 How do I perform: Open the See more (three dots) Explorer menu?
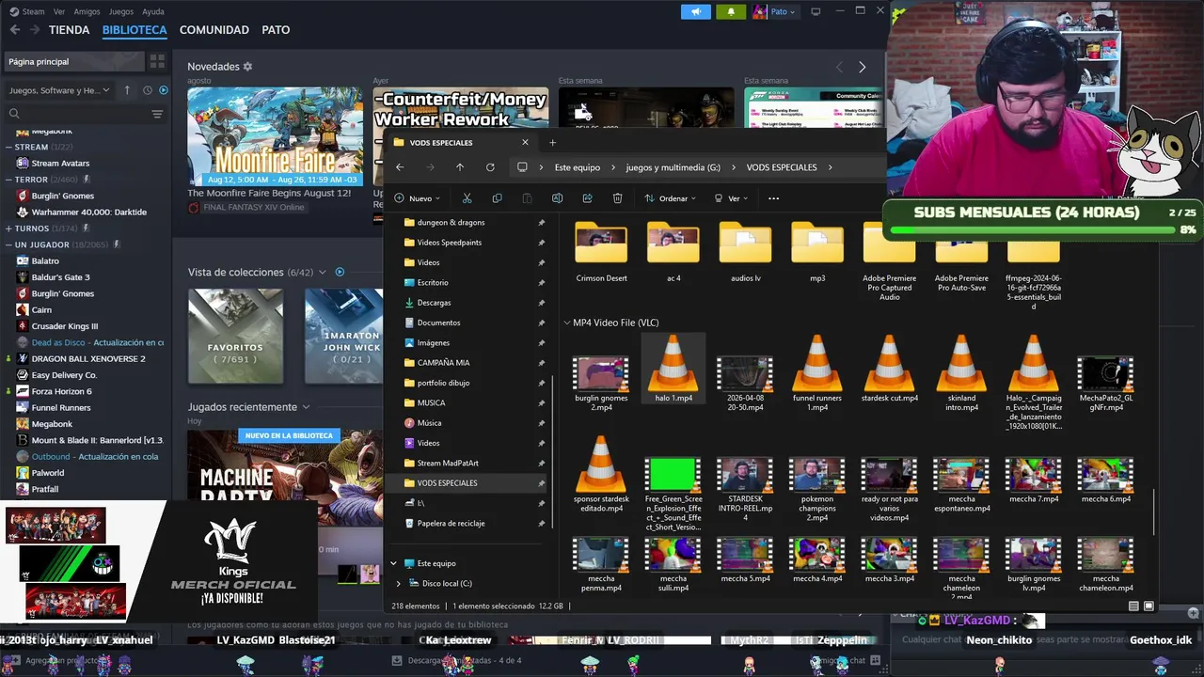coord(773,198)
